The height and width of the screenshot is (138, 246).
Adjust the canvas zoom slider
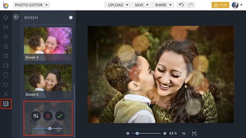pos(146,133)
